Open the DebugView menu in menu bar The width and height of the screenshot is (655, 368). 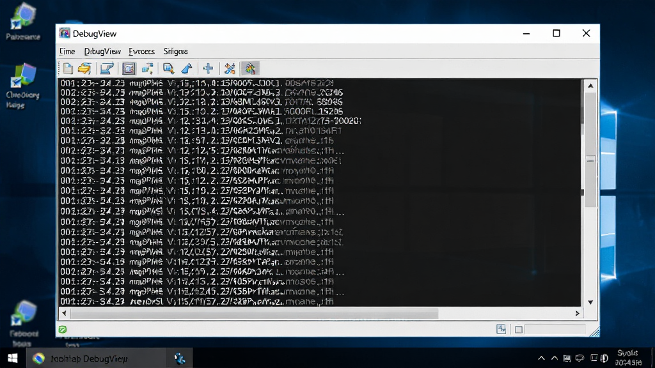pos(102,51)
